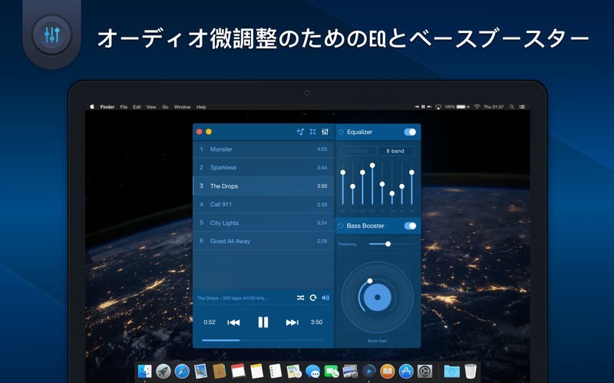Toggle the repeat icon
The image size is (614, 383).
[x=313, y=298]
